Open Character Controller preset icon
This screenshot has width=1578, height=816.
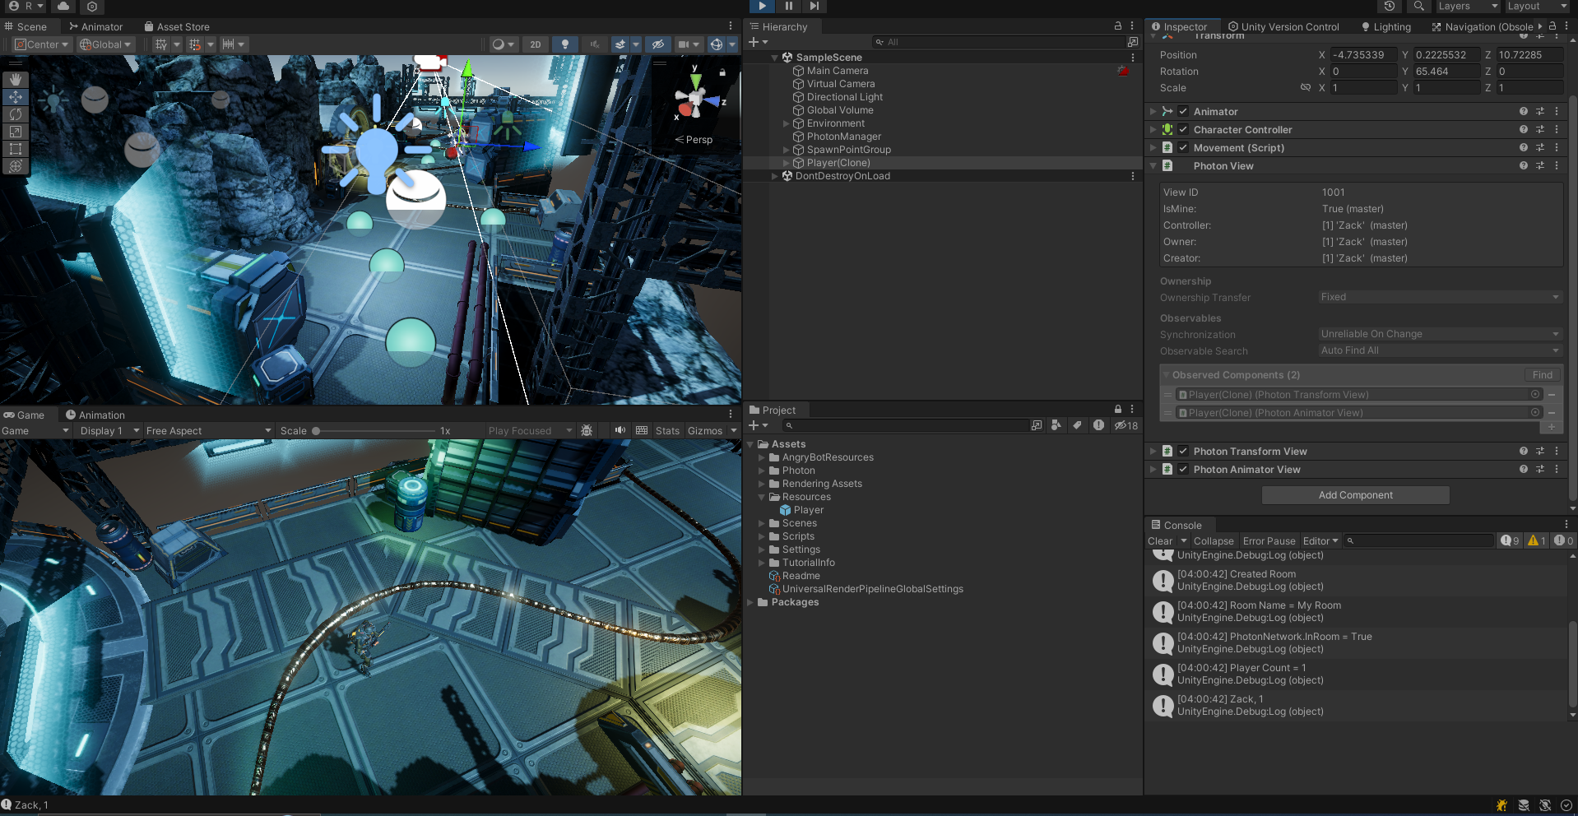tap(1540, 129)
